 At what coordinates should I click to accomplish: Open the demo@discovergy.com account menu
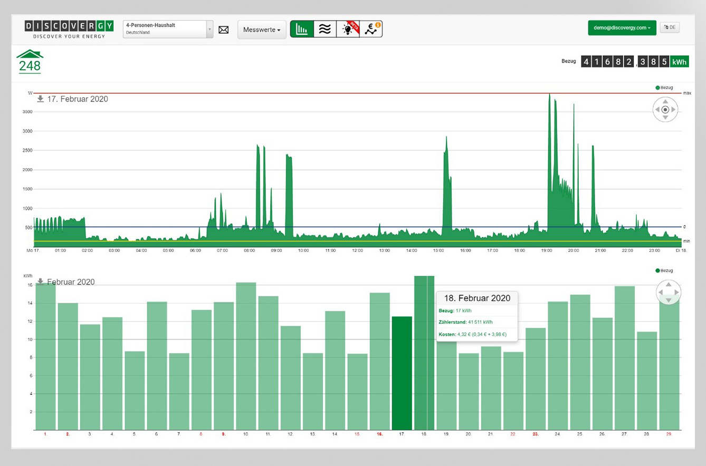tap(622, 28)
